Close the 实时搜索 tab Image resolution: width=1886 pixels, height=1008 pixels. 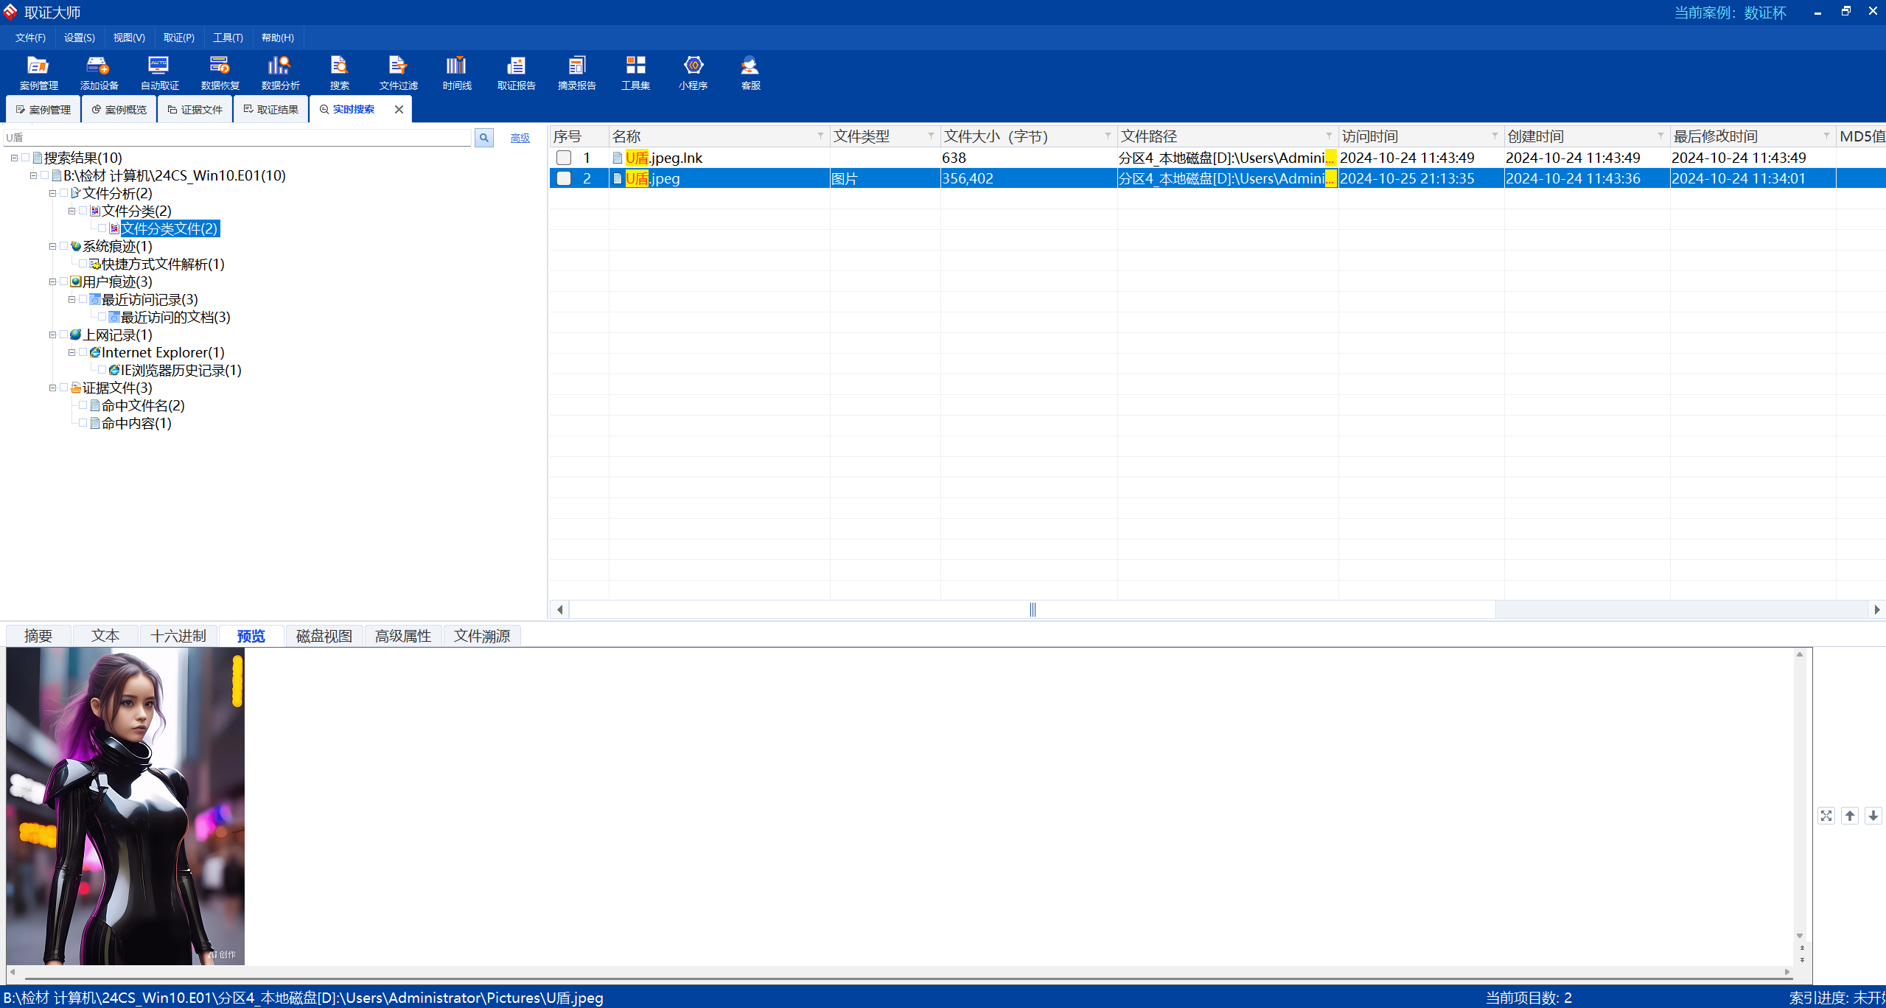(399, 109)
